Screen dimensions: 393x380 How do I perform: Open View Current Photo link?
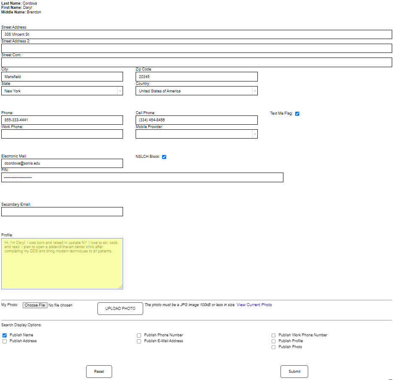(254, 304)
